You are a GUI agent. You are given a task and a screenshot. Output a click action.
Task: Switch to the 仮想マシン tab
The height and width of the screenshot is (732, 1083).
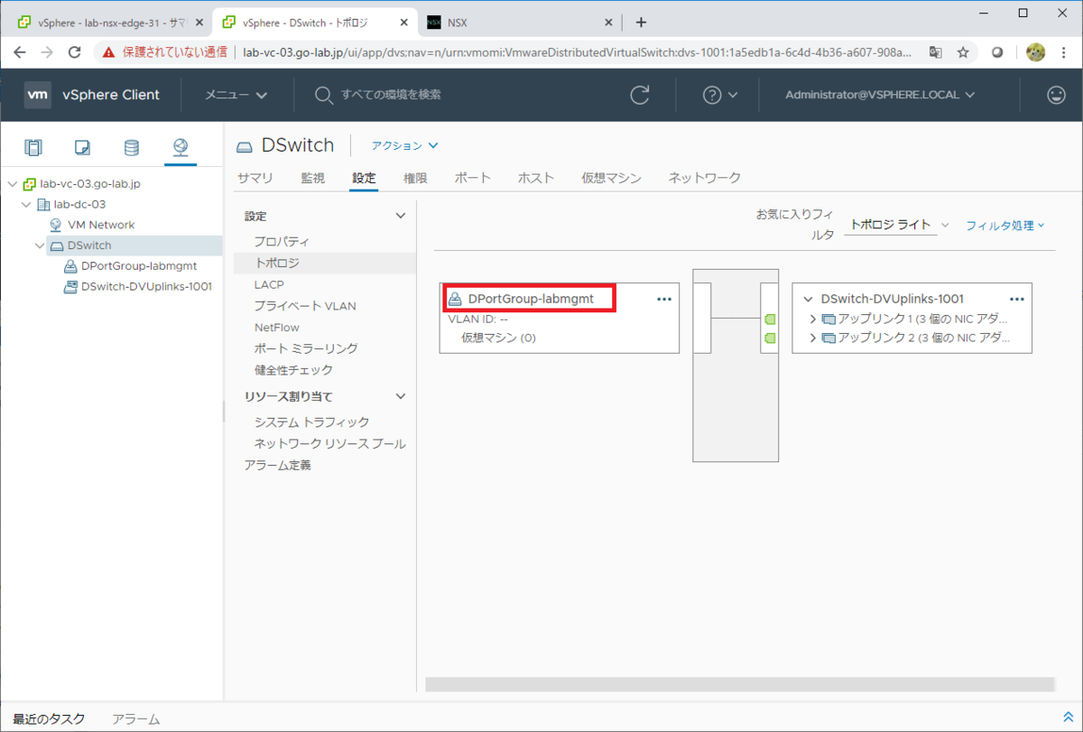(612, 178)
